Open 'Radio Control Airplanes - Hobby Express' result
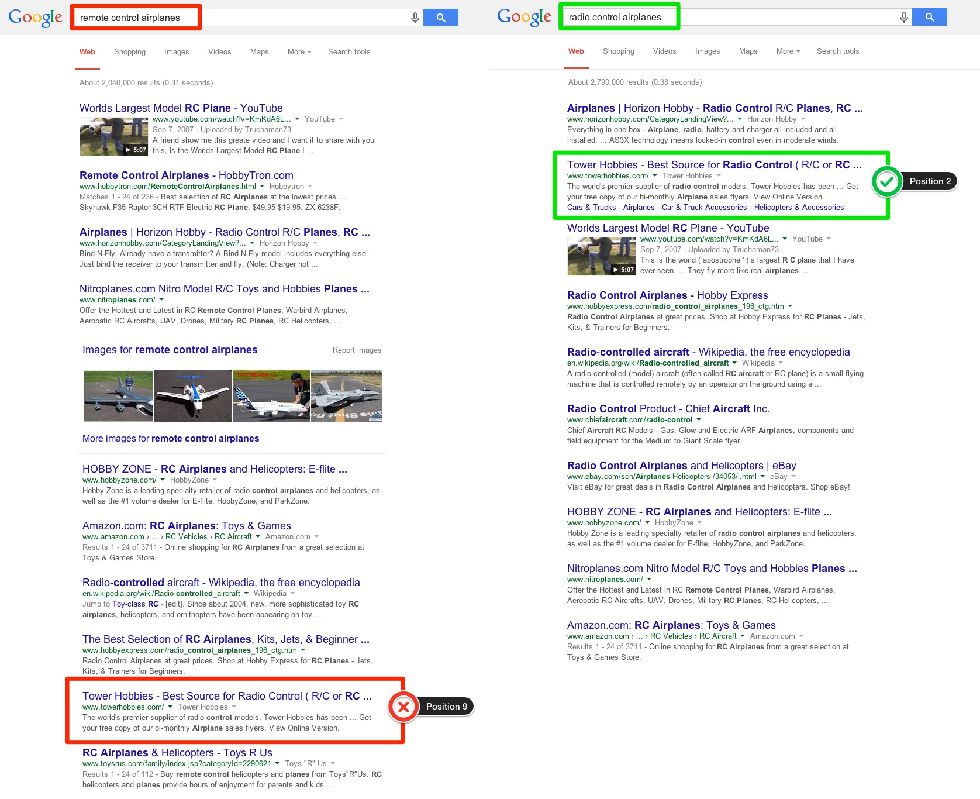 (667, 295)
